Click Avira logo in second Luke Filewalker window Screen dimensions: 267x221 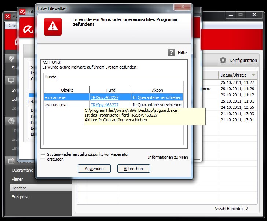click(28, 29)
